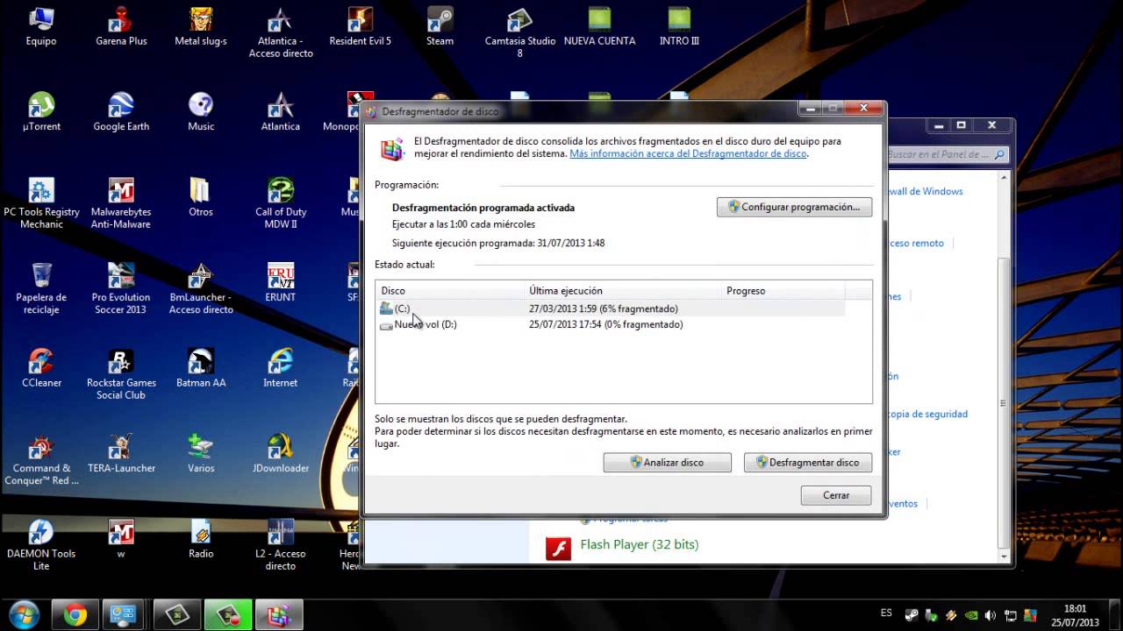This screenshot has height=631, width=1123.
Task: Click Control Panel search field
Action: pyautogui.click(x=947, y=154)
